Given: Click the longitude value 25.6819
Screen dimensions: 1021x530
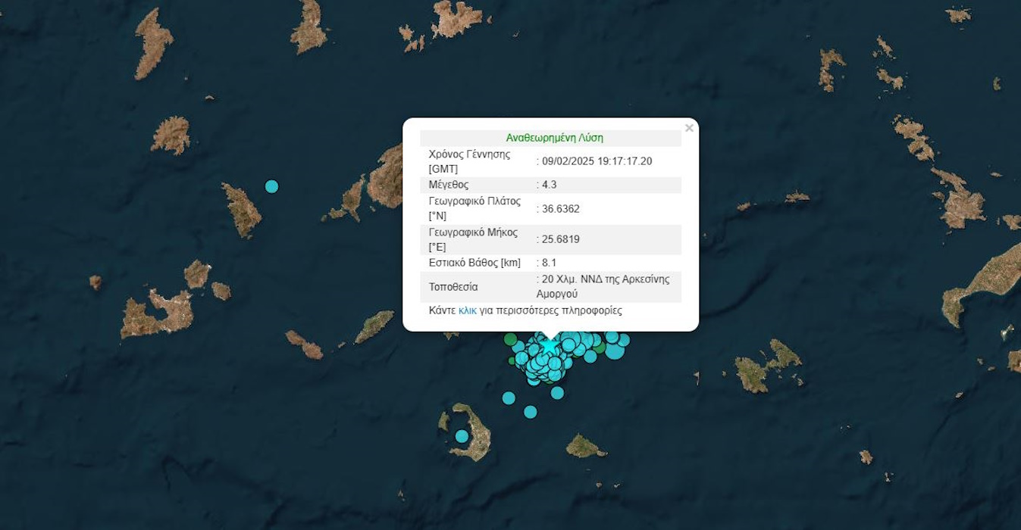Looking at the screenshot, I should point(561,239).
